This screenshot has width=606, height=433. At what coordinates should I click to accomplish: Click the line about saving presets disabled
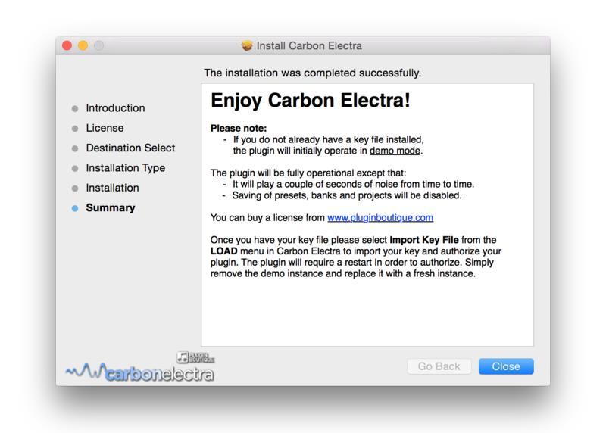[347, 195]
